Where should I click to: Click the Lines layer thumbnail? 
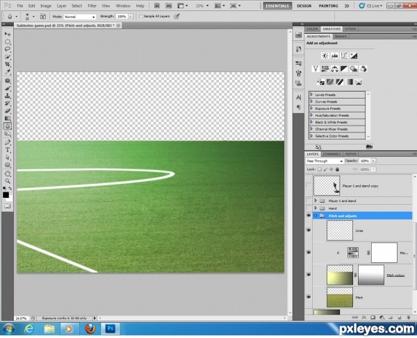340,230
